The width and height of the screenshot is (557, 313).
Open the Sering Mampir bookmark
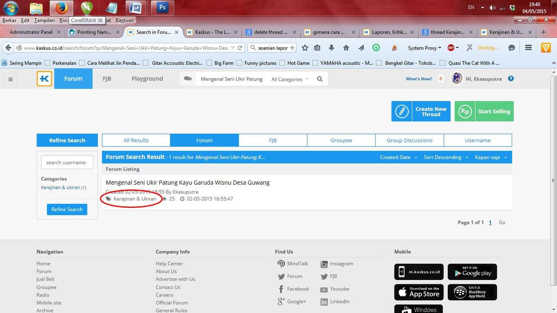[x=22, y=63]
